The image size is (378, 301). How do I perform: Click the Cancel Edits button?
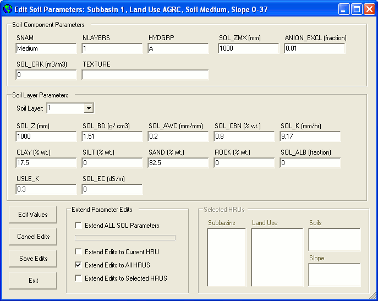click(x=33, y=237)
